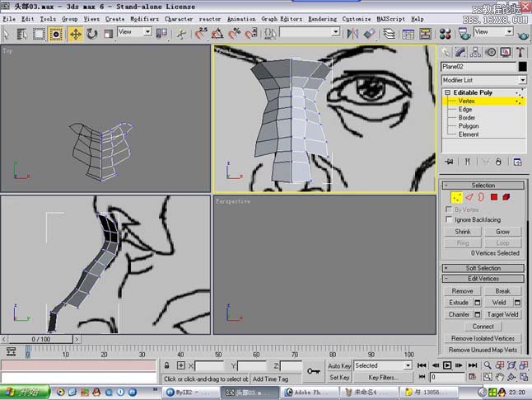Select Polygon sub-object level in stack
This screenshot has width=532, height=400.
coord(469,126)
